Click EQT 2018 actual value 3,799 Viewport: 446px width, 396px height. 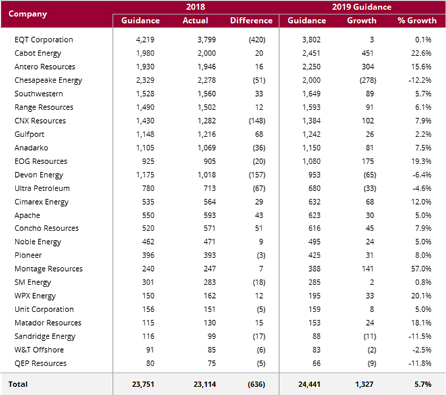pyautogui.click(x=207, y=40)
